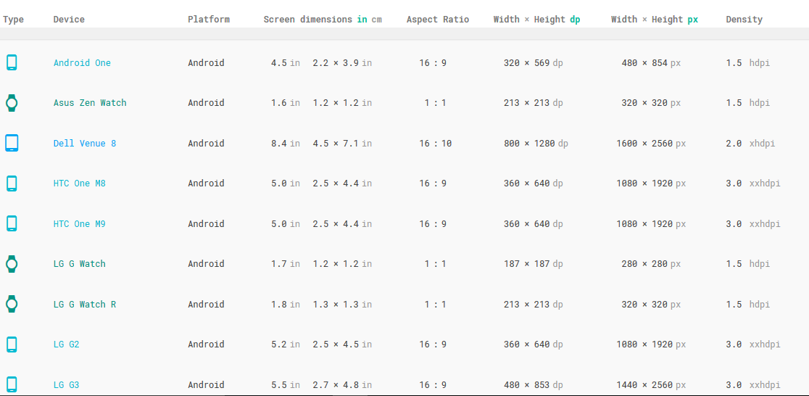Sort table by Device column header
The width and height of the screenshot is (809, 396).
pyautogui.click(x=69, y=20)
